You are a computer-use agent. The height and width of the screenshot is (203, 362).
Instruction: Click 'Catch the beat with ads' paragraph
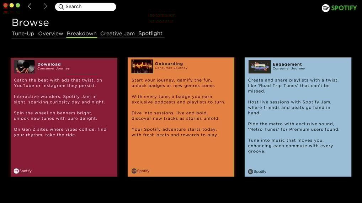pyautogui.click(x=58, y=83)
